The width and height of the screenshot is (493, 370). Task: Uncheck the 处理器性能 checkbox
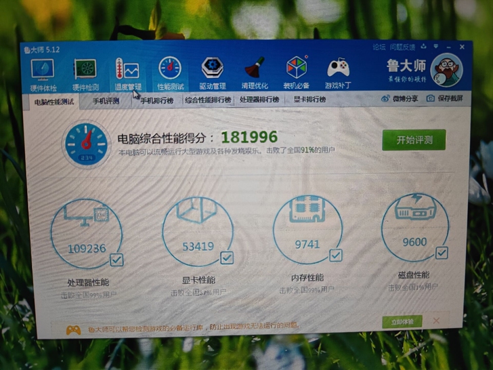coord(116,260)
